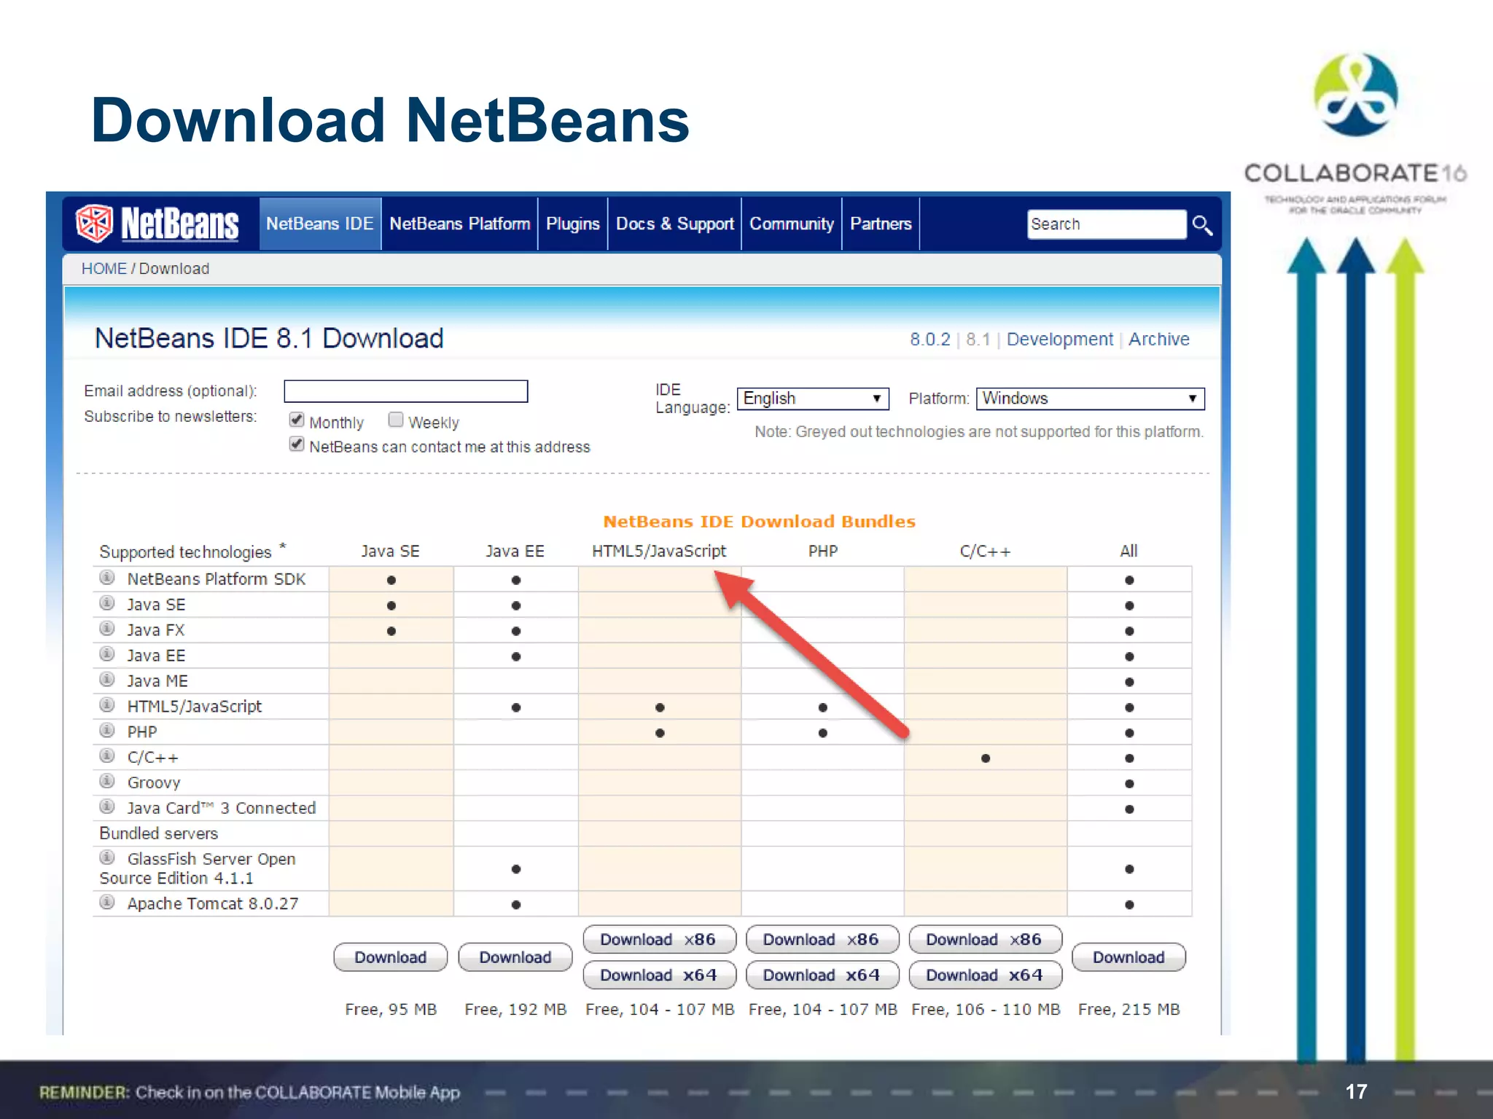
Task: Open info icon beside Java Card 3 Connected
Action: [x=107, y=807]
